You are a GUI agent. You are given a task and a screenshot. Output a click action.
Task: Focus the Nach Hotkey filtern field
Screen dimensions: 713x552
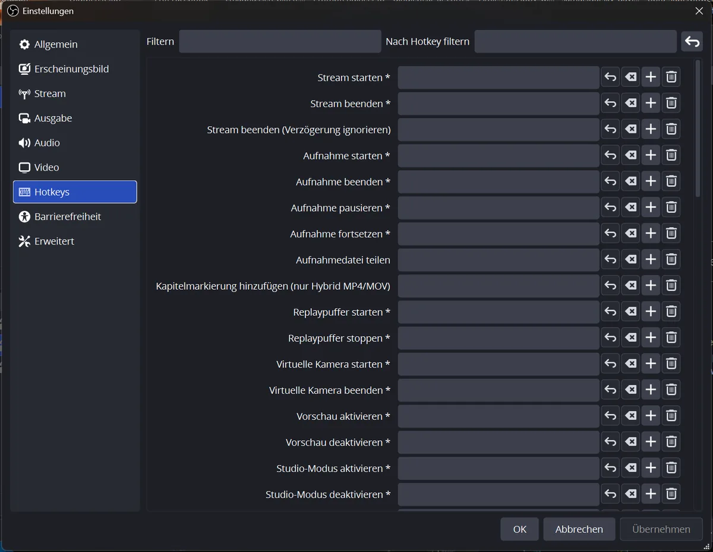576,42
